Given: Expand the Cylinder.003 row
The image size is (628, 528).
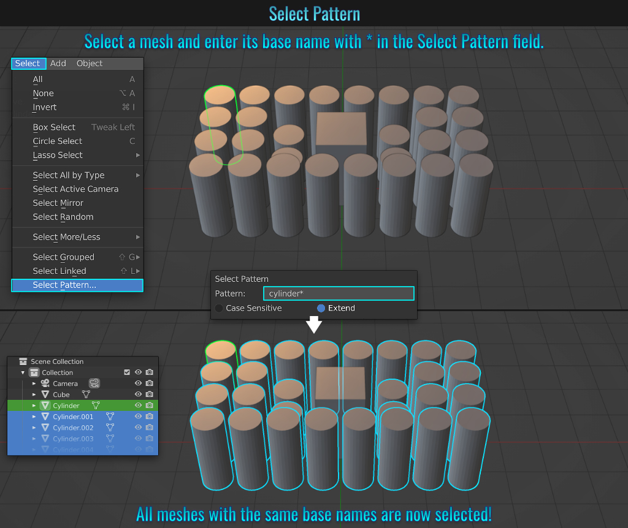Looking at the screenshot, I should click(x=34, y=439).
